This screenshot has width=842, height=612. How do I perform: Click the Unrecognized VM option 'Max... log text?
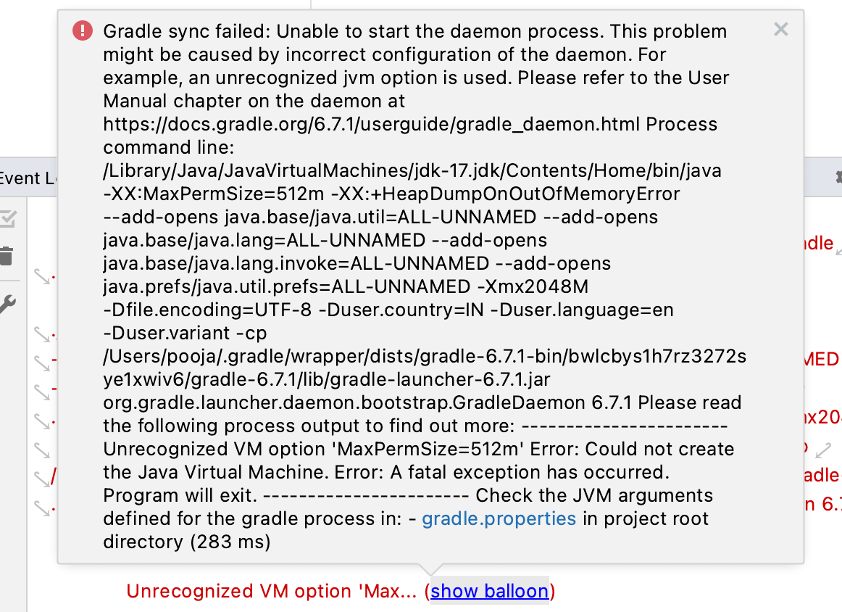tap(271, 591)
